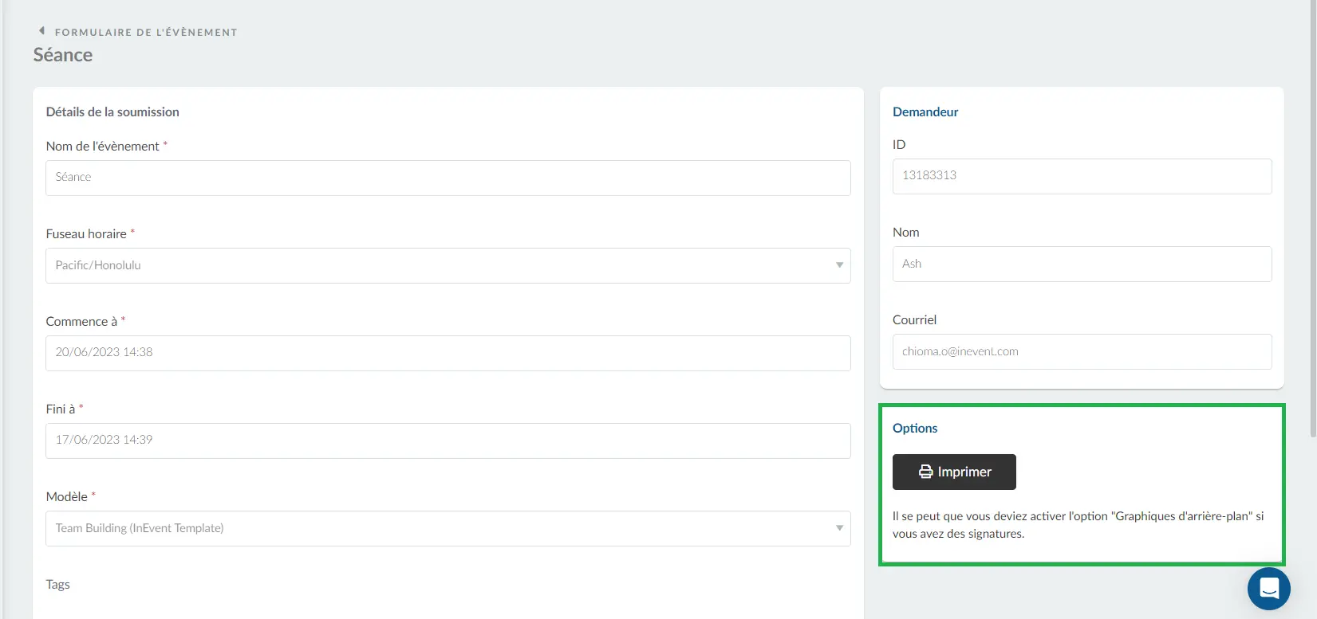Go back via the Formulaire de l'évènement arrow

(41, 31)
